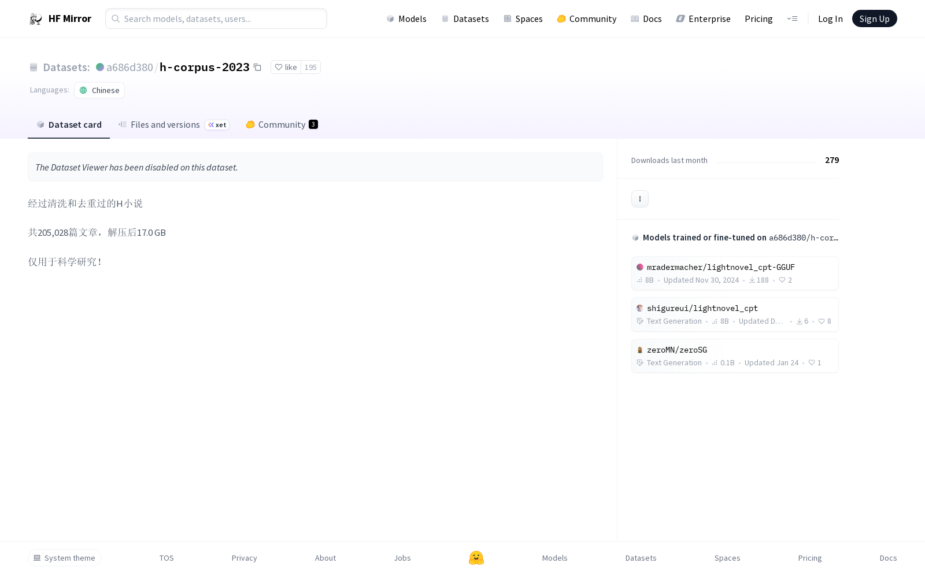Open Docs in top navigation
The image size is (925, 578).
pos(646,19)
